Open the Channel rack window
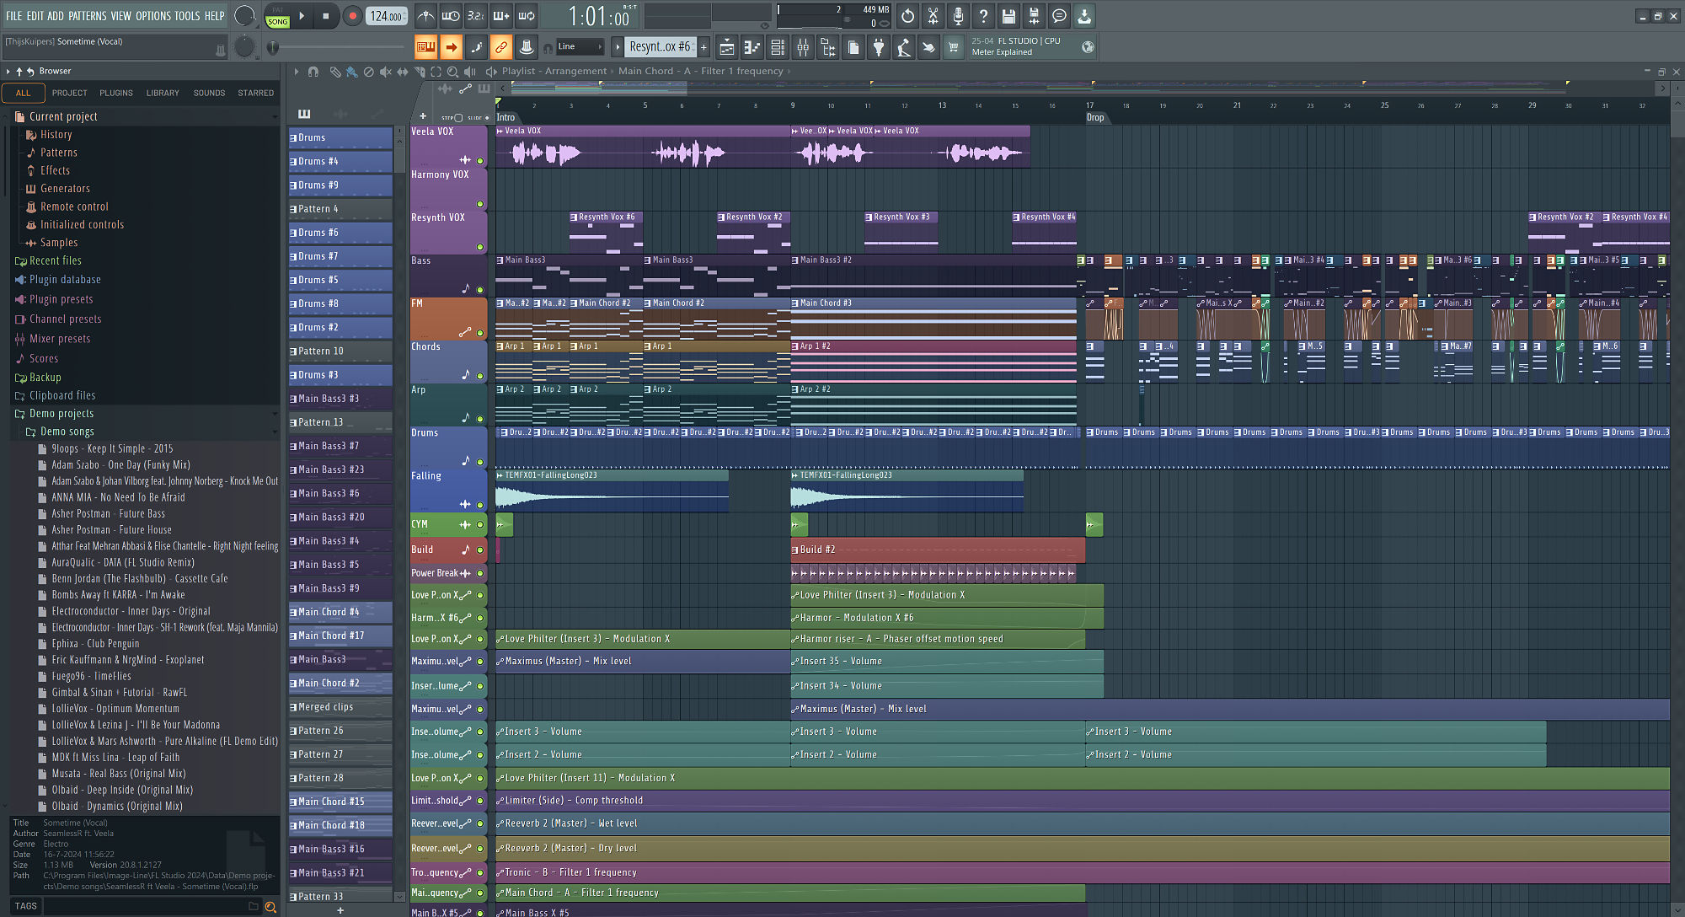1685x917 pixels. (x=778, y=48)
